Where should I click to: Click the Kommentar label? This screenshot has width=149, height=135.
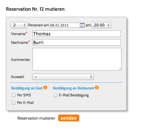(21, 60)
